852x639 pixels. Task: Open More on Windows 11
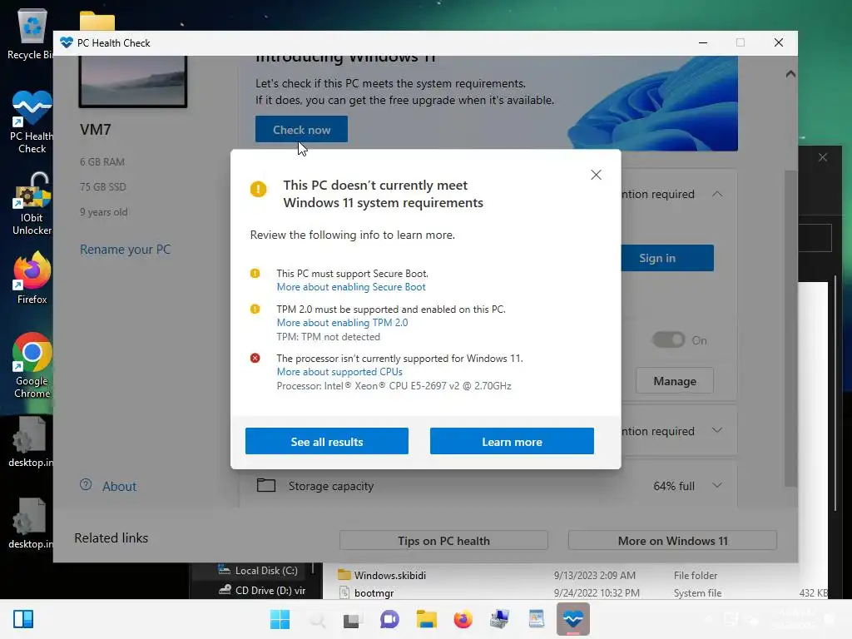click(672, 541)
